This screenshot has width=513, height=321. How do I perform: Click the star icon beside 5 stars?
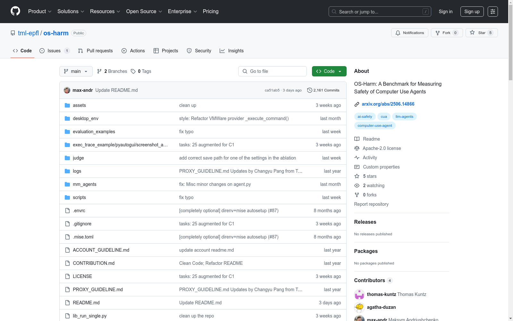click(x=357, y=176)
